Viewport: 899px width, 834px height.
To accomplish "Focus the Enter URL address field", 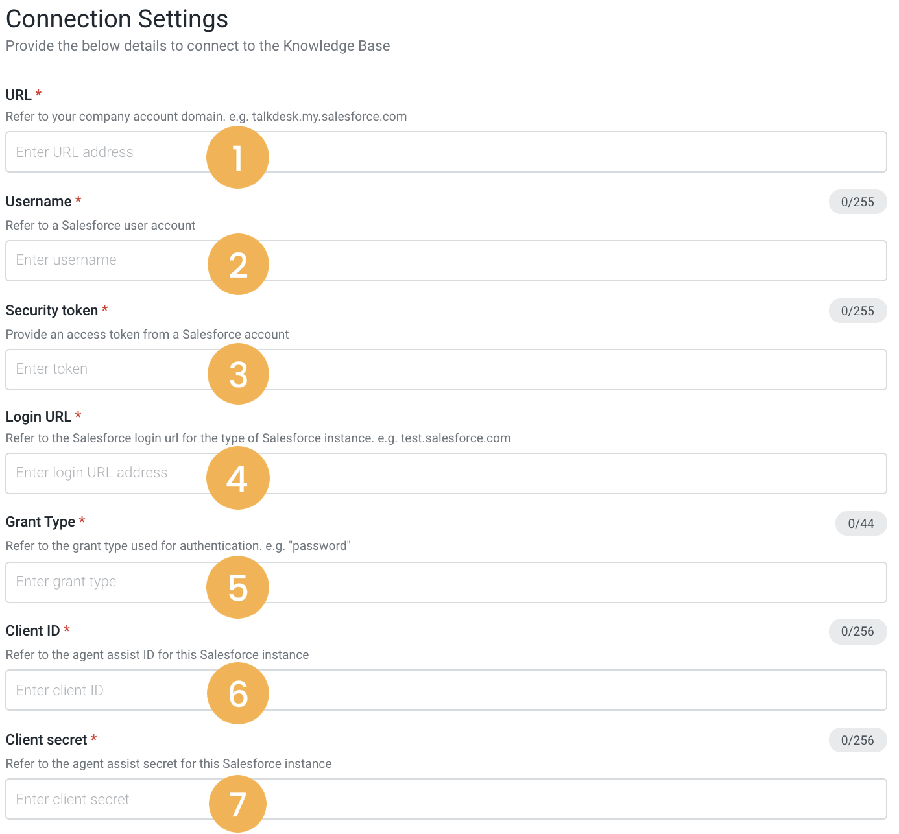I will point(519,152).
